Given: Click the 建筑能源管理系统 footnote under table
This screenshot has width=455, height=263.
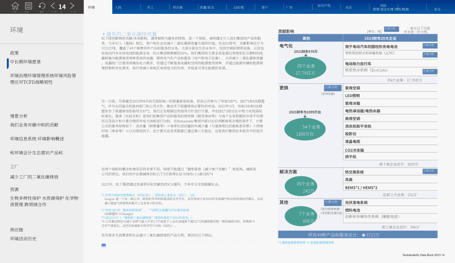Looking at the screenshot, I should [x=292, y=242].
